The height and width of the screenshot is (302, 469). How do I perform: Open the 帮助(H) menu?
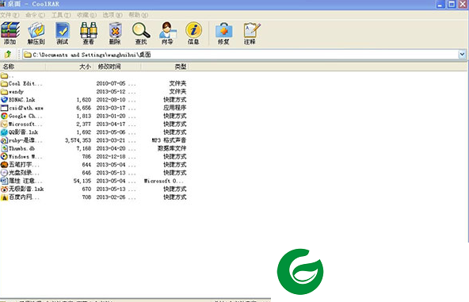click(x=138, y=15)
